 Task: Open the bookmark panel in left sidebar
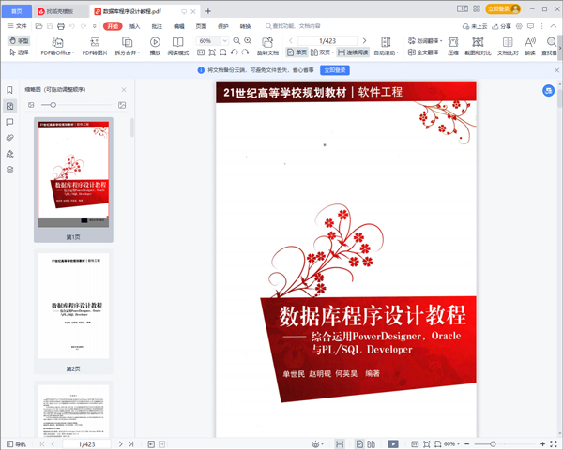click(x=10, y=90)
